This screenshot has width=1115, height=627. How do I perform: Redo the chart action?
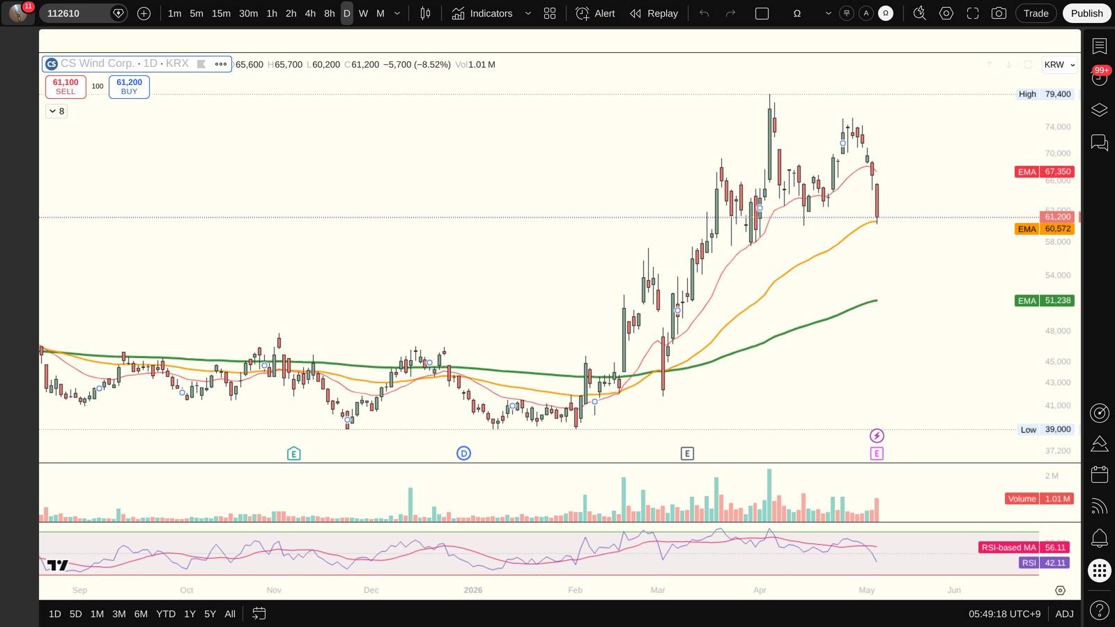tap(730, 13)
